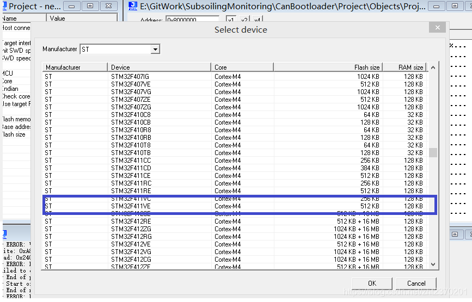Click the device list scrollbar thumb
The image size is (472, 302).
433,152
